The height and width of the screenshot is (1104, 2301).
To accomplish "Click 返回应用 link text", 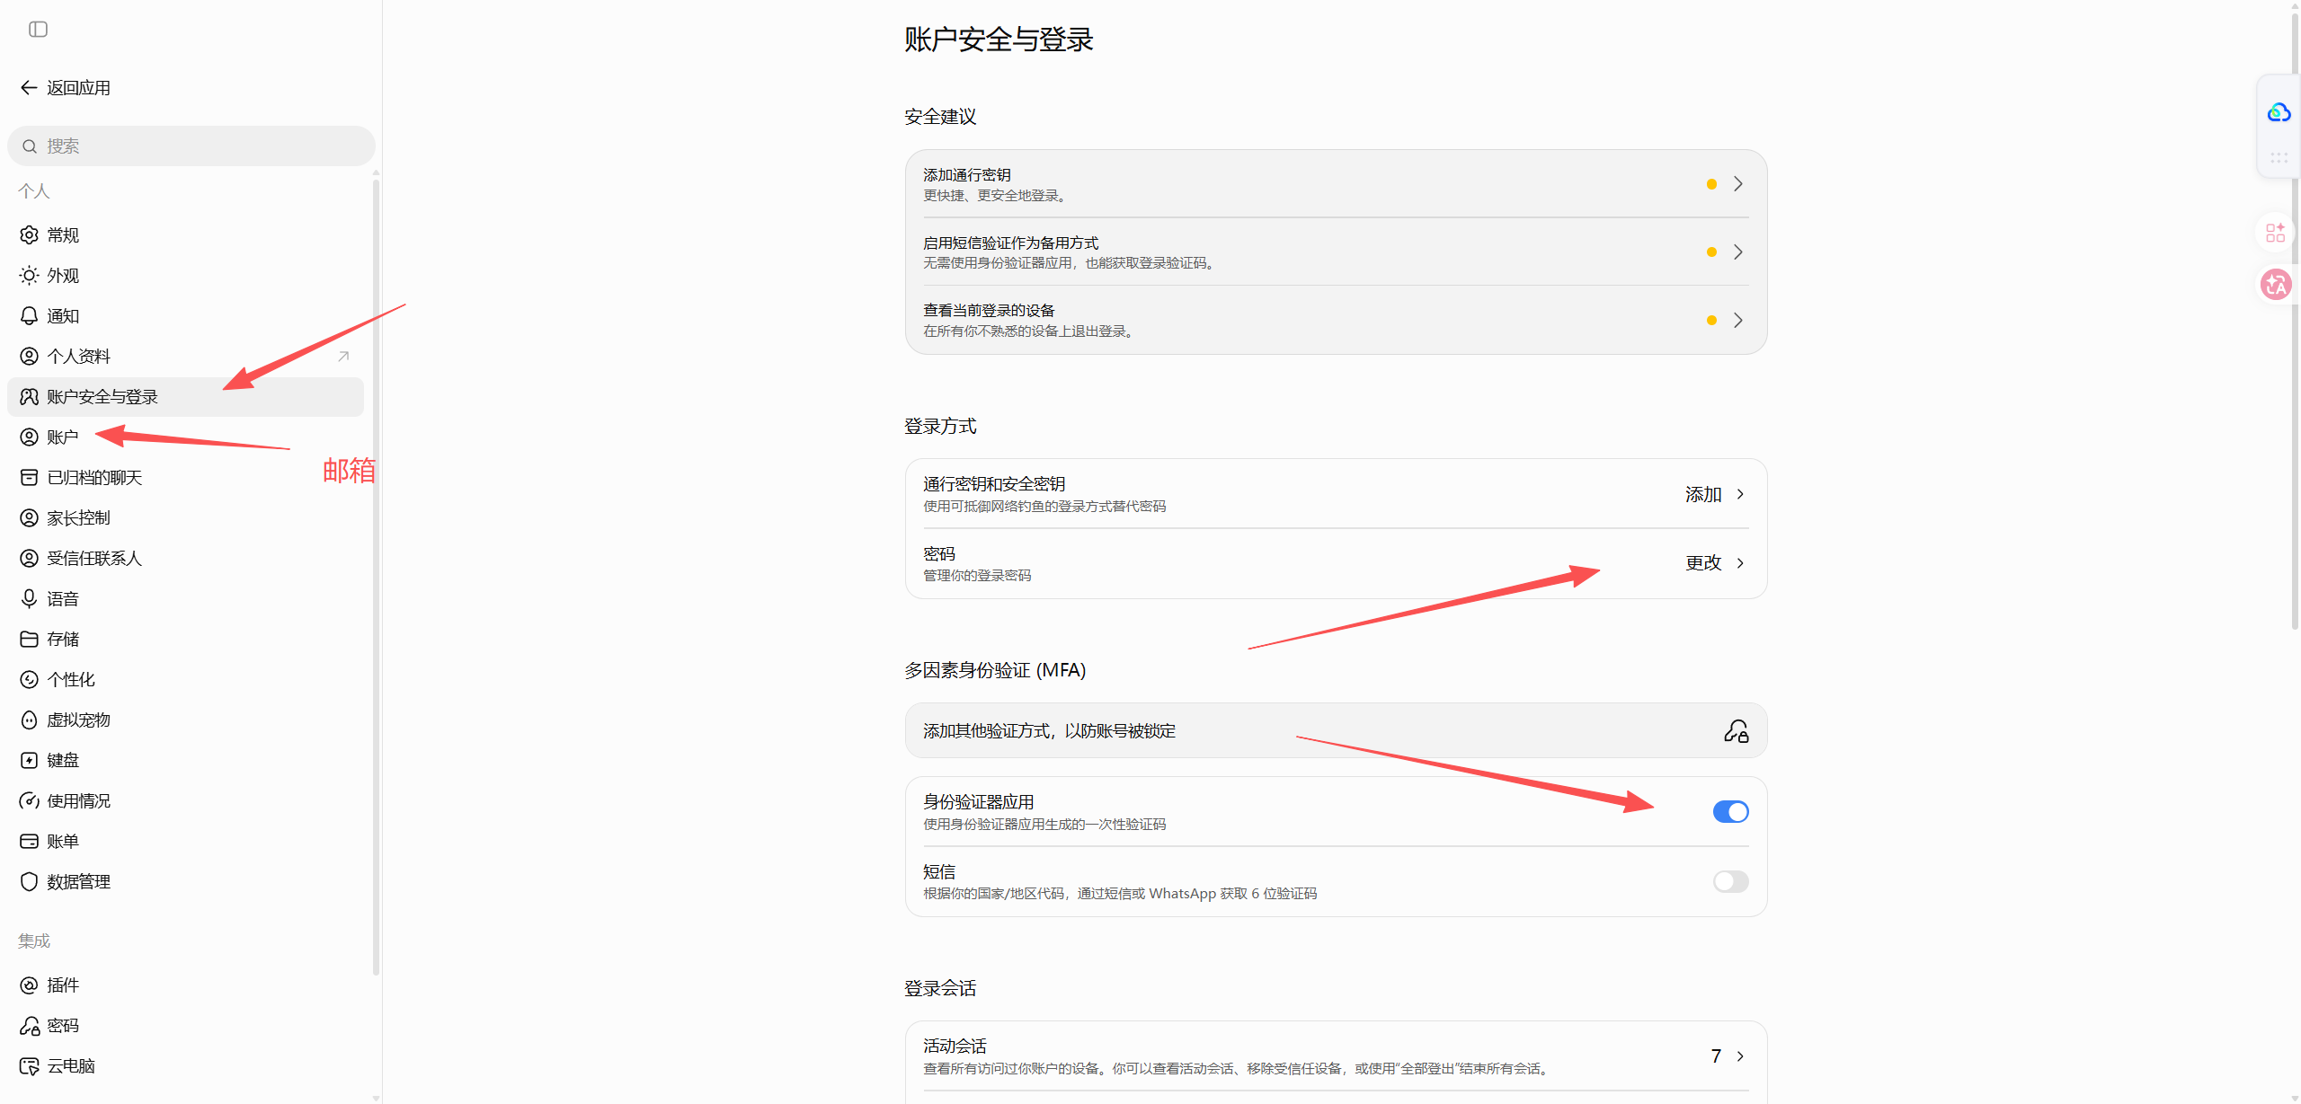I will click(x=79, y=88).
